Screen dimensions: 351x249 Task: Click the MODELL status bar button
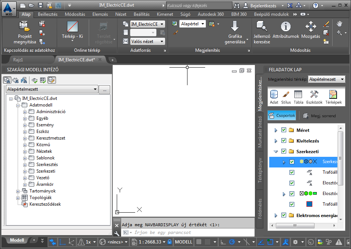click(x=183, y=242)
